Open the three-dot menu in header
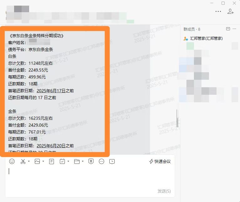The height and width of the screenshot is (202, 240). (218, 12)
